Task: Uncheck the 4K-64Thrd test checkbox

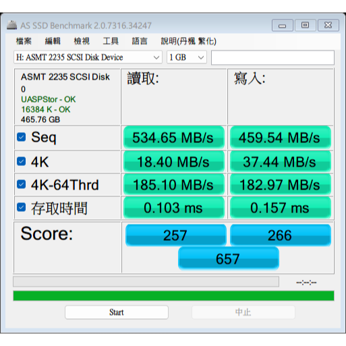Action: coord(22,184)
